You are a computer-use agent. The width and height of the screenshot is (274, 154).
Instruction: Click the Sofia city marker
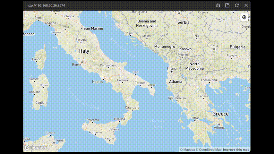pyautogui.click(x=214, y=49)
